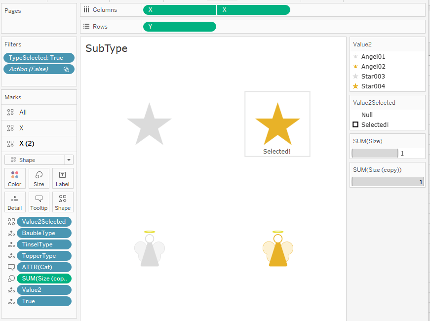The image size is (430, 321).
Task: Click the Size mark card button
Action: click(x=39, y=178)
